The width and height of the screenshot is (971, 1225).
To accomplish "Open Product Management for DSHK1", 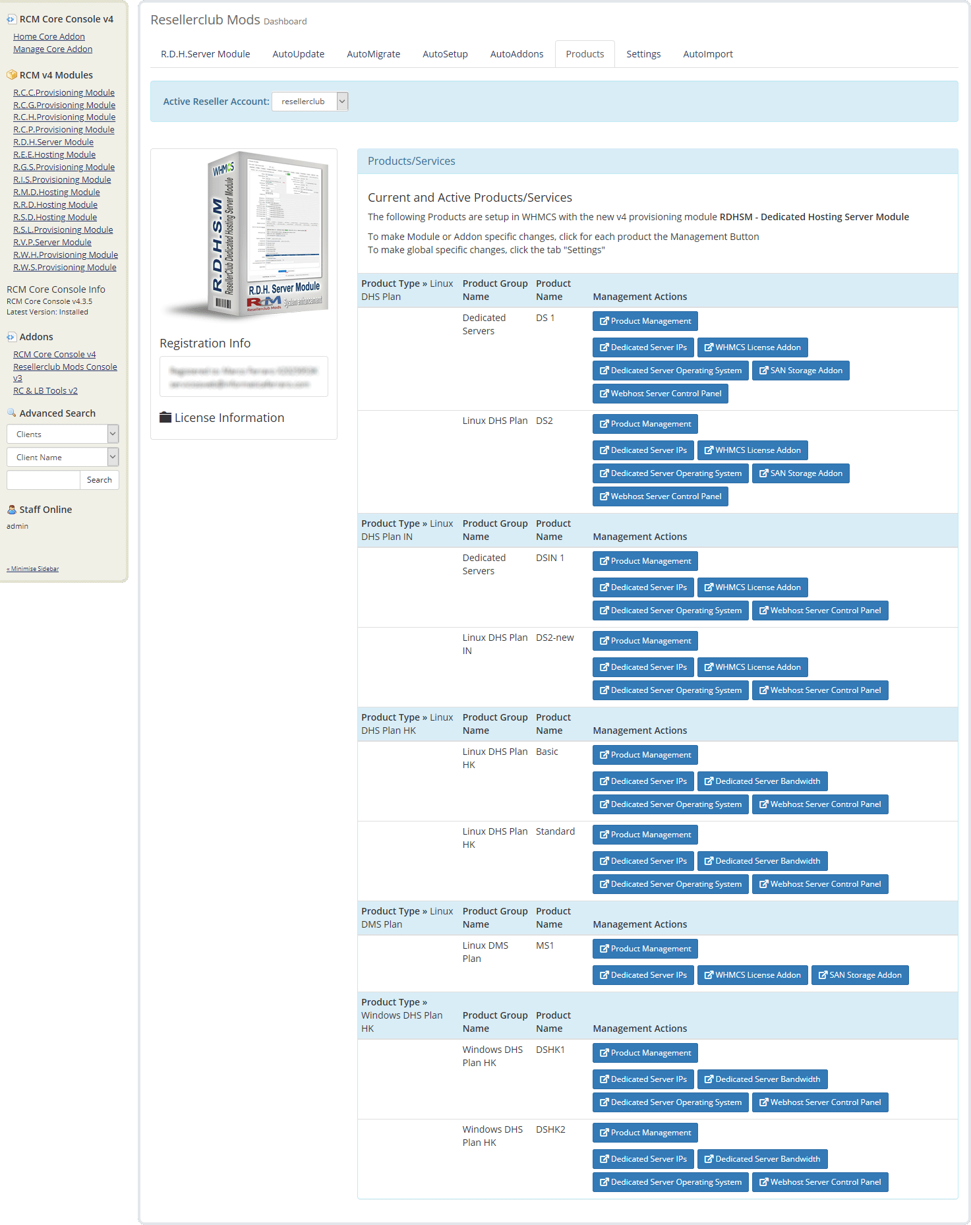I will 645,1053.
